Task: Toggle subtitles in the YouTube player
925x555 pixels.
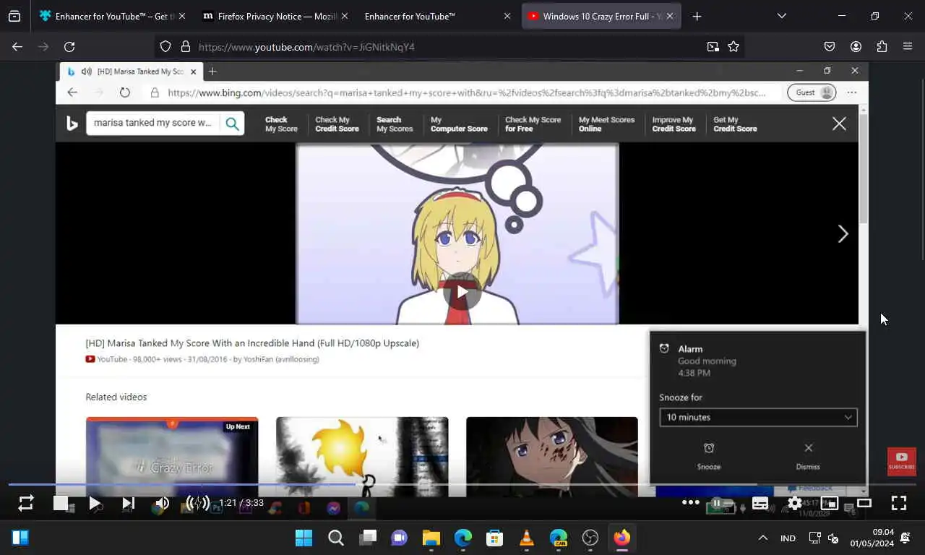Action: pyautogui.click(x=760, y=503)
